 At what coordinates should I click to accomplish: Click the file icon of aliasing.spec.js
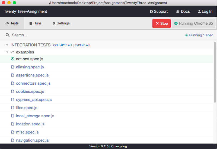tap(12, 67)
